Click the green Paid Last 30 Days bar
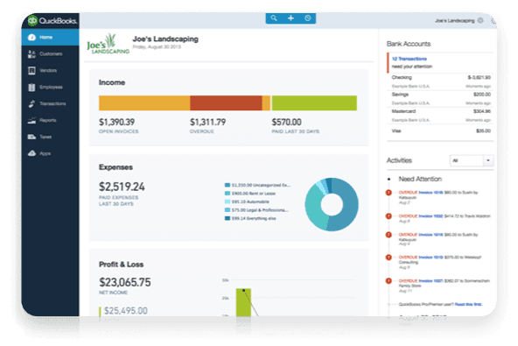 coord(314,102)
